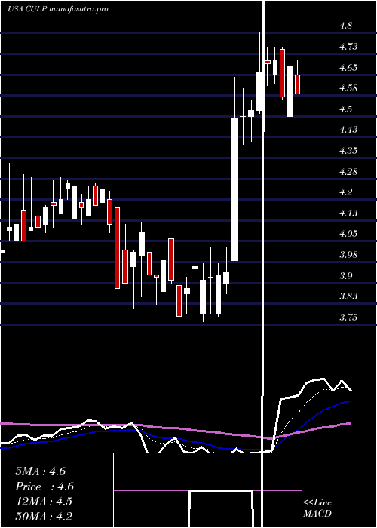
Task: Click the 4.8 price axis label
Action: point(345,26)
